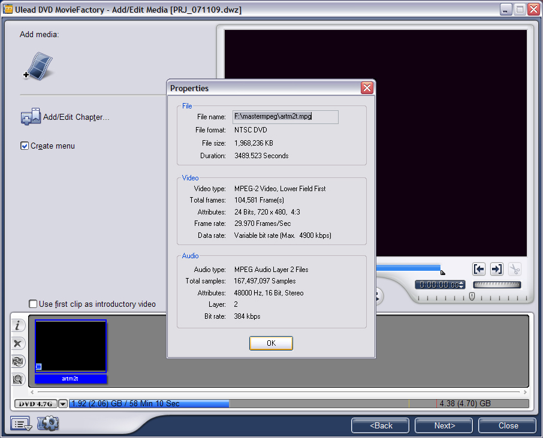Click the 29.970 Frames/Sec value
Image resolution: width=543 pixels, height=438 pixels.
263,223
